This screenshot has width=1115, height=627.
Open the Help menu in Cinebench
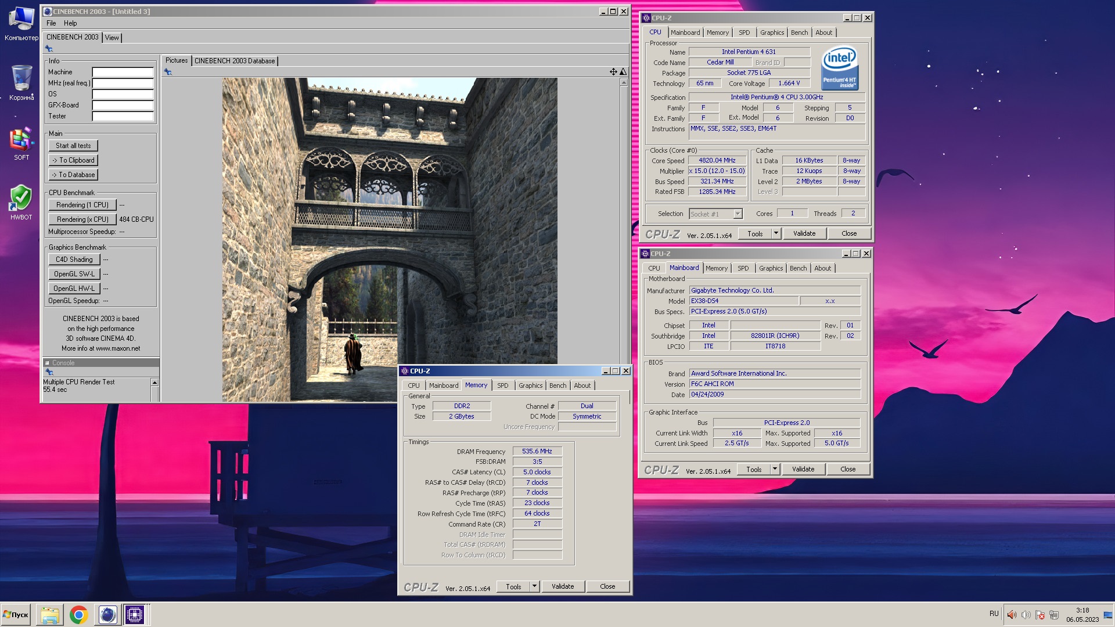[x=70, y=23]
